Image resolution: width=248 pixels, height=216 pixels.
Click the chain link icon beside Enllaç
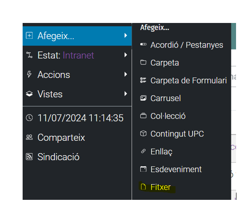(x=143, y=151)
